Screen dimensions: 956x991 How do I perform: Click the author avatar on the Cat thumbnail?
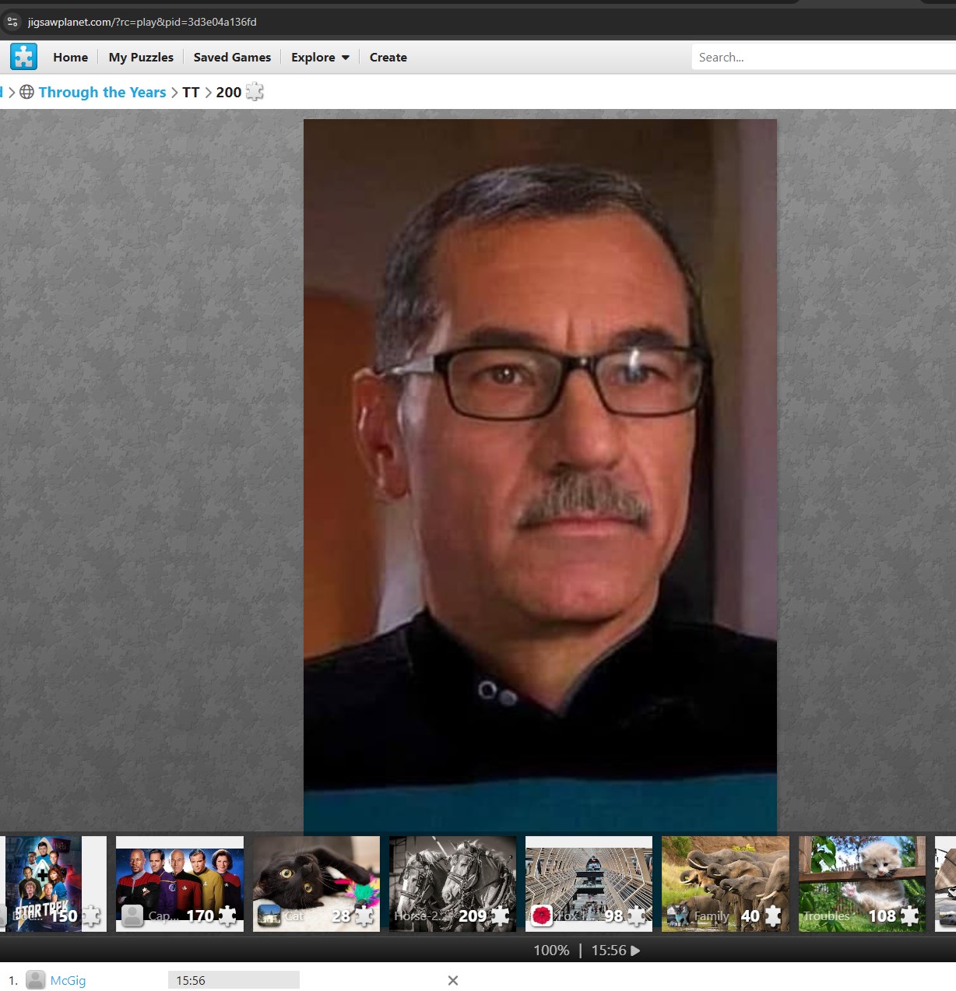coord(269,916)
